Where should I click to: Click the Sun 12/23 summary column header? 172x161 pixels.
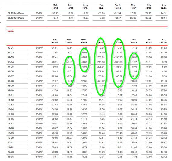pos(70,6)
